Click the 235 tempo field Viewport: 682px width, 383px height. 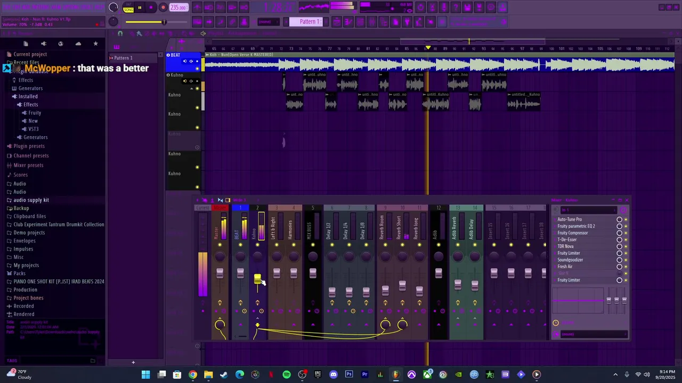(178, 7)
